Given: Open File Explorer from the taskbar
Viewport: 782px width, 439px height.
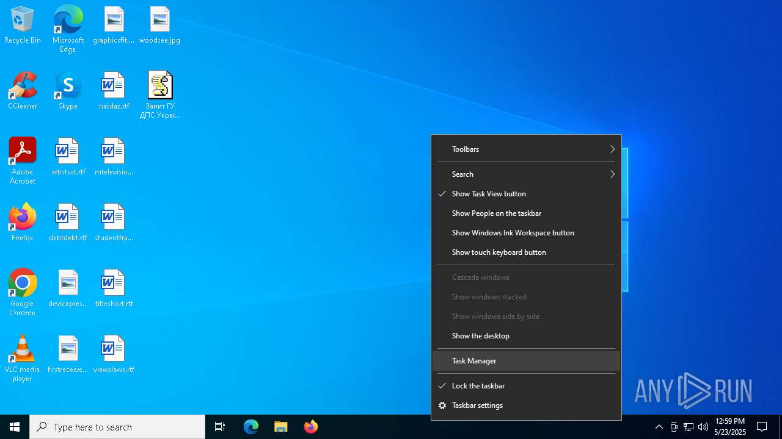Looking at the screenshot, I should (x=281, y=427).
